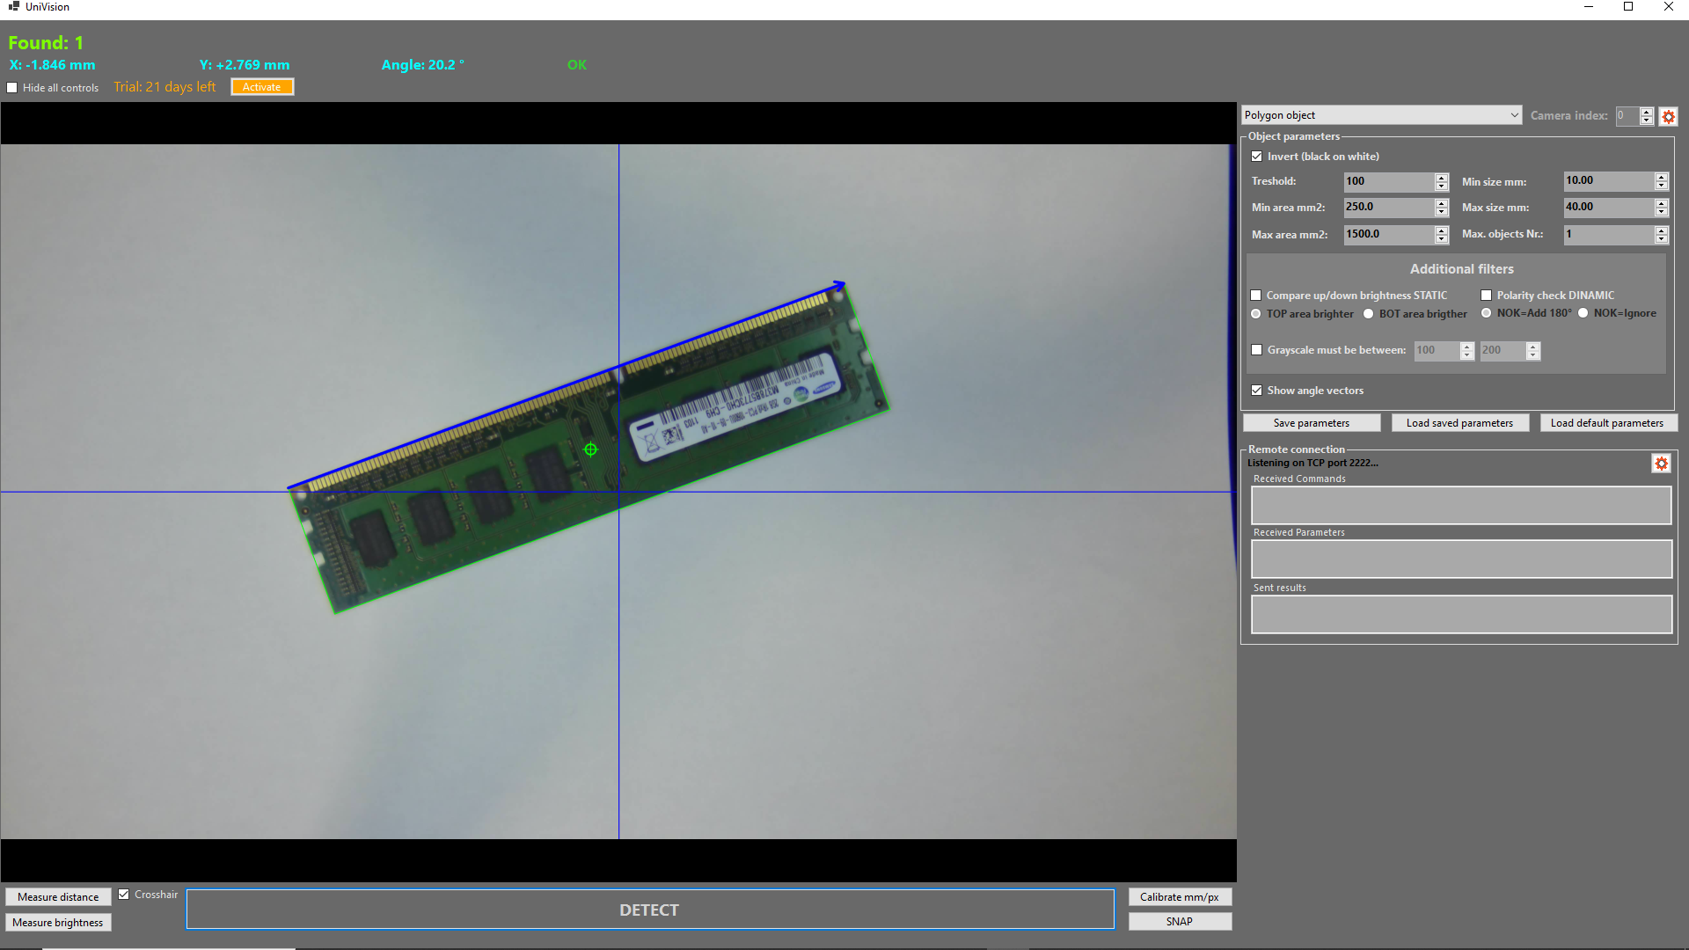
Task: Open the Polygon object dropdown
Action: click(1381, 115)
